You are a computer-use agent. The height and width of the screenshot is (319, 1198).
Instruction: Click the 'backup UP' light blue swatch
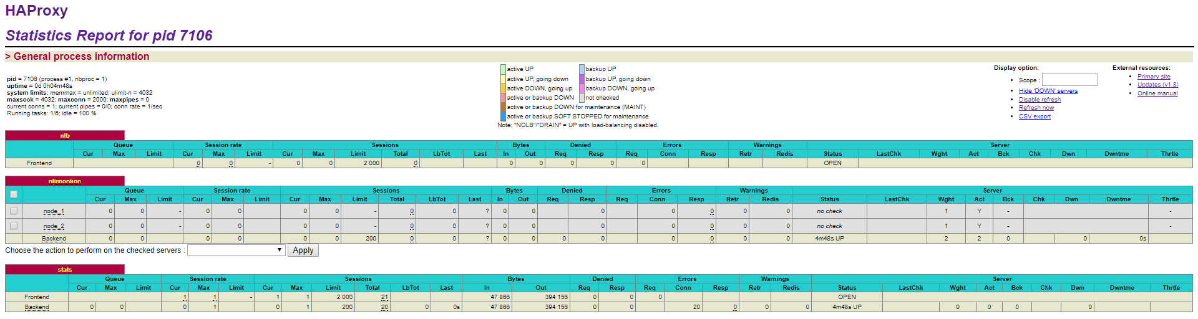click(582, 69)
